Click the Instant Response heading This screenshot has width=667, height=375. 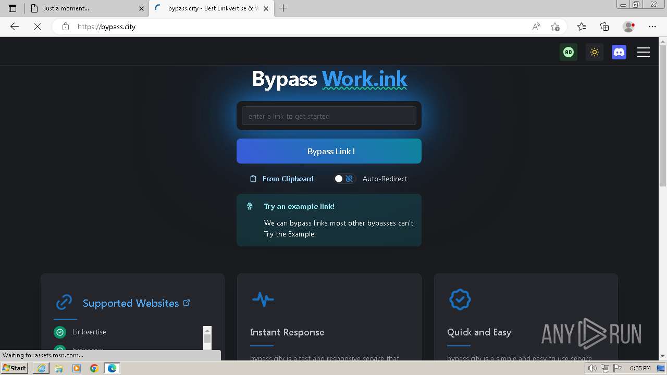click(x=287, y=332)
